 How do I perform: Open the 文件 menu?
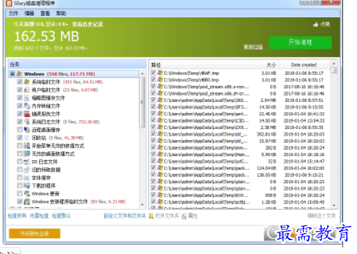point(13,13)
